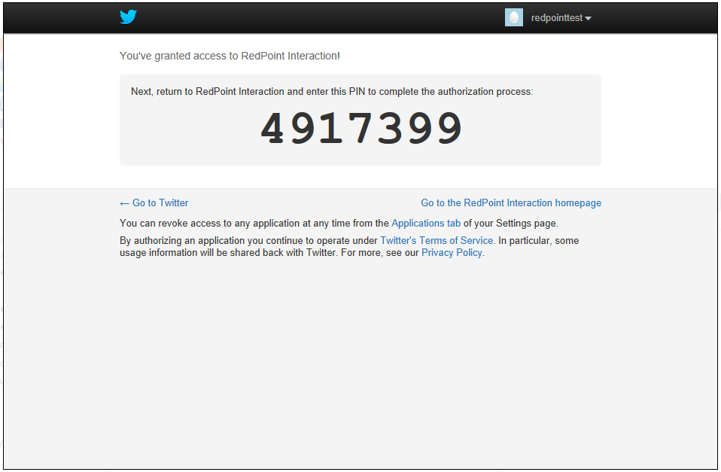Viewport: 721px width, 472px height.
Task: Open the Applications tab link
Action: (425, 224)
